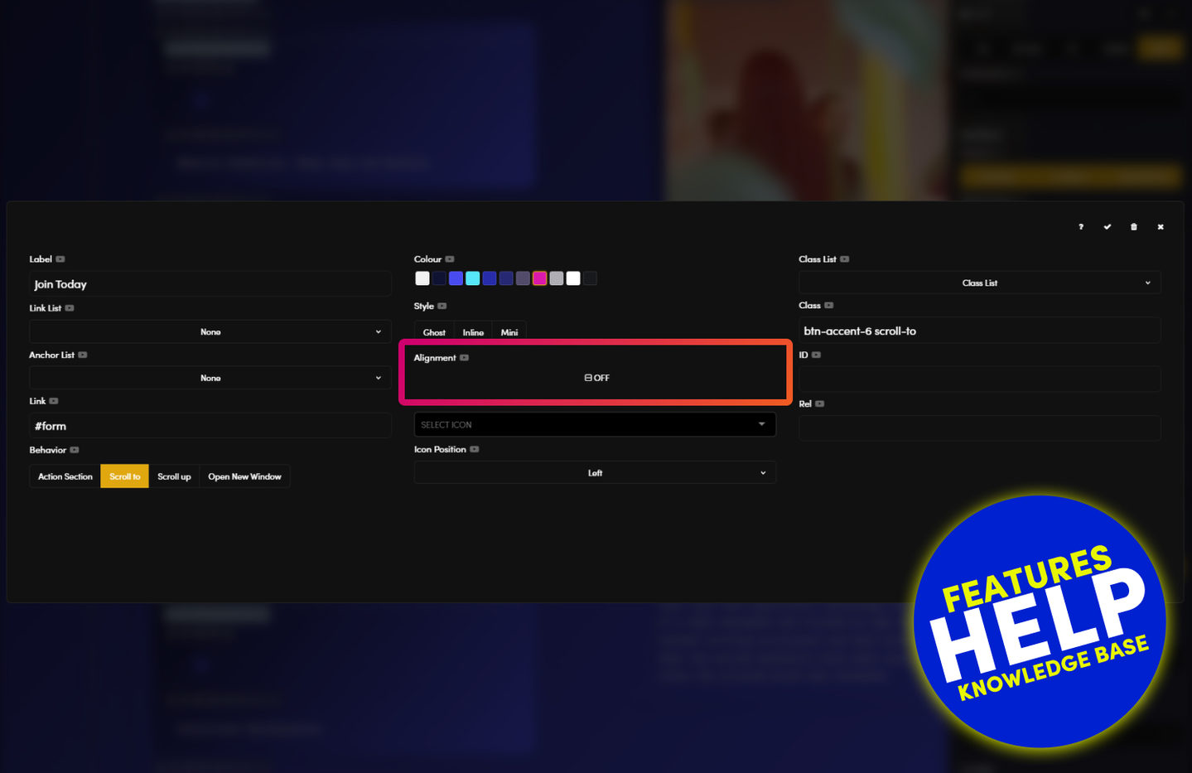
Task: Click the question mark help icon
Action: pos(1080,227)
